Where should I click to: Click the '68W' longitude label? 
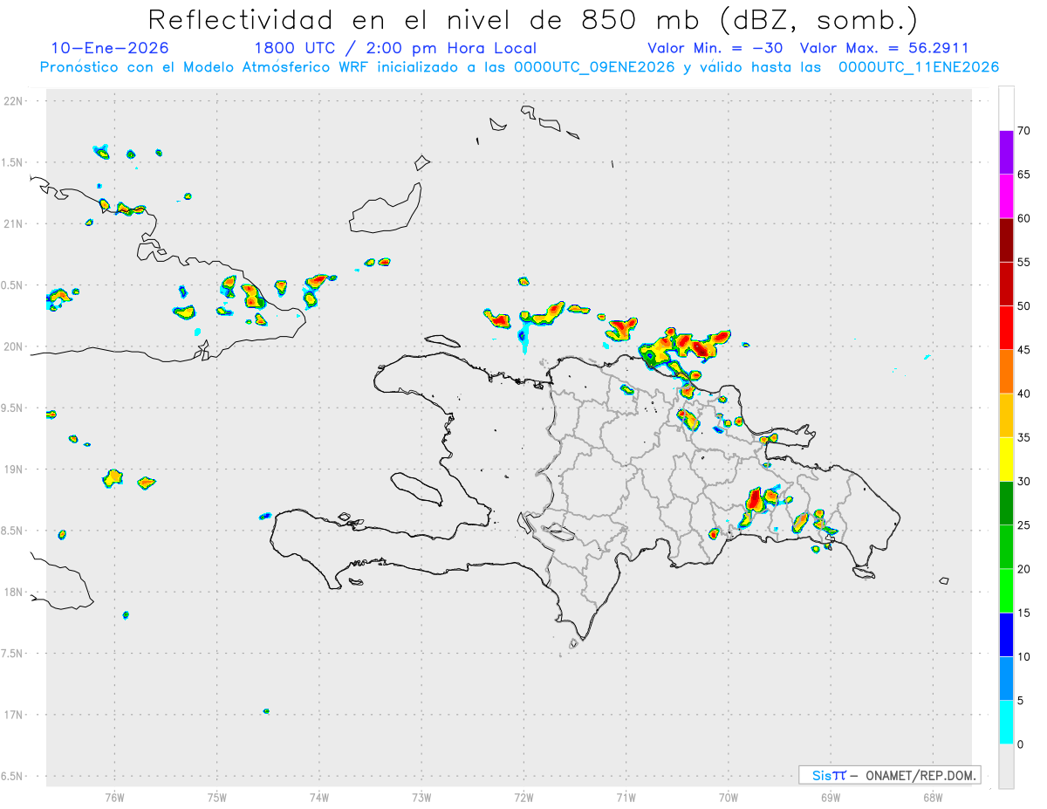(932, 797)
